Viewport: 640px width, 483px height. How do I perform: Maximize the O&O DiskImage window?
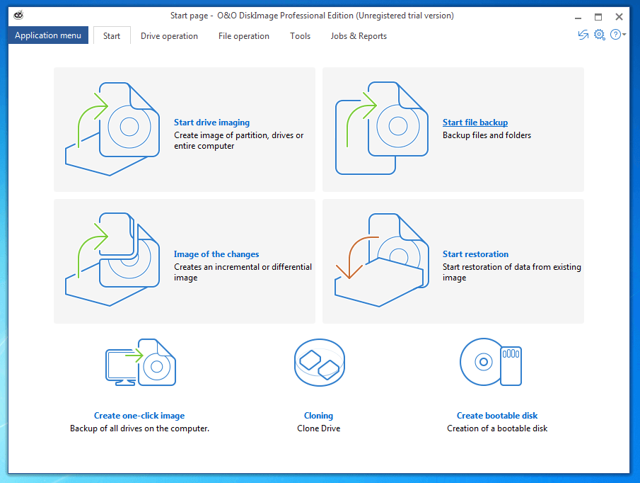(598, 17)
